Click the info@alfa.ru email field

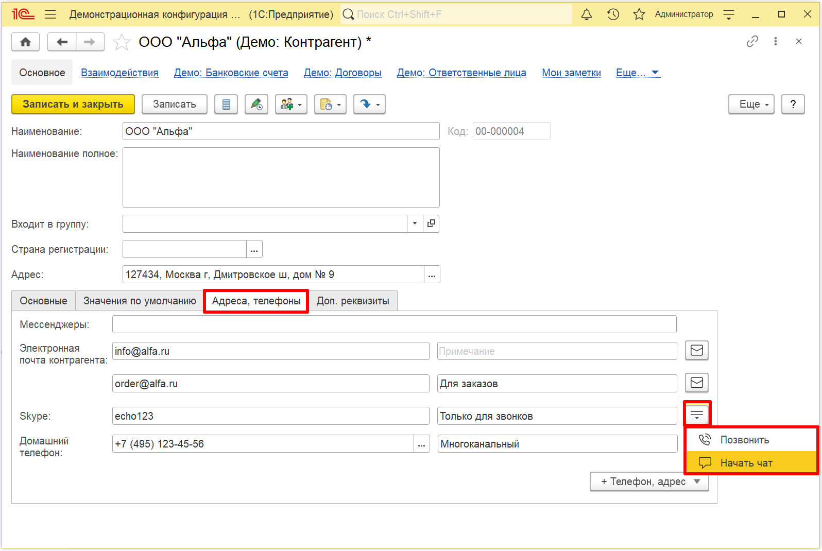[x=271, y=351]
